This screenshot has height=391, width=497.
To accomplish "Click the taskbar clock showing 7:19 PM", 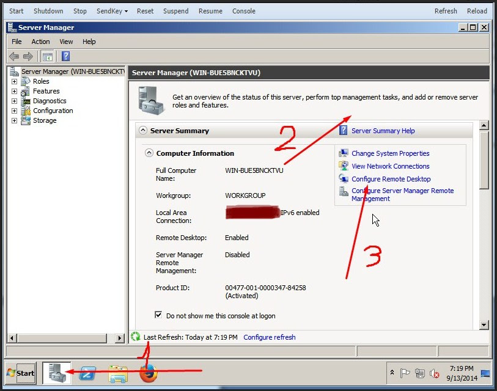I will 462,373.
